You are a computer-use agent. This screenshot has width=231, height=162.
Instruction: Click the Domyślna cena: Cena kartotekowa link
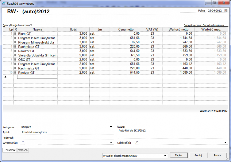[x=205, y=25]
